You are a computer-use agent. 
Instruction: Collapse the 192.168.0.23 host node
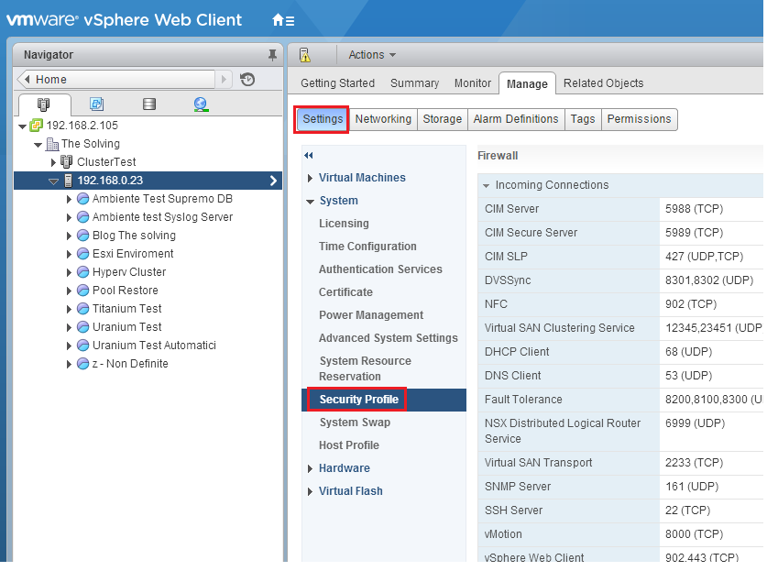click(x=53, y=181)
